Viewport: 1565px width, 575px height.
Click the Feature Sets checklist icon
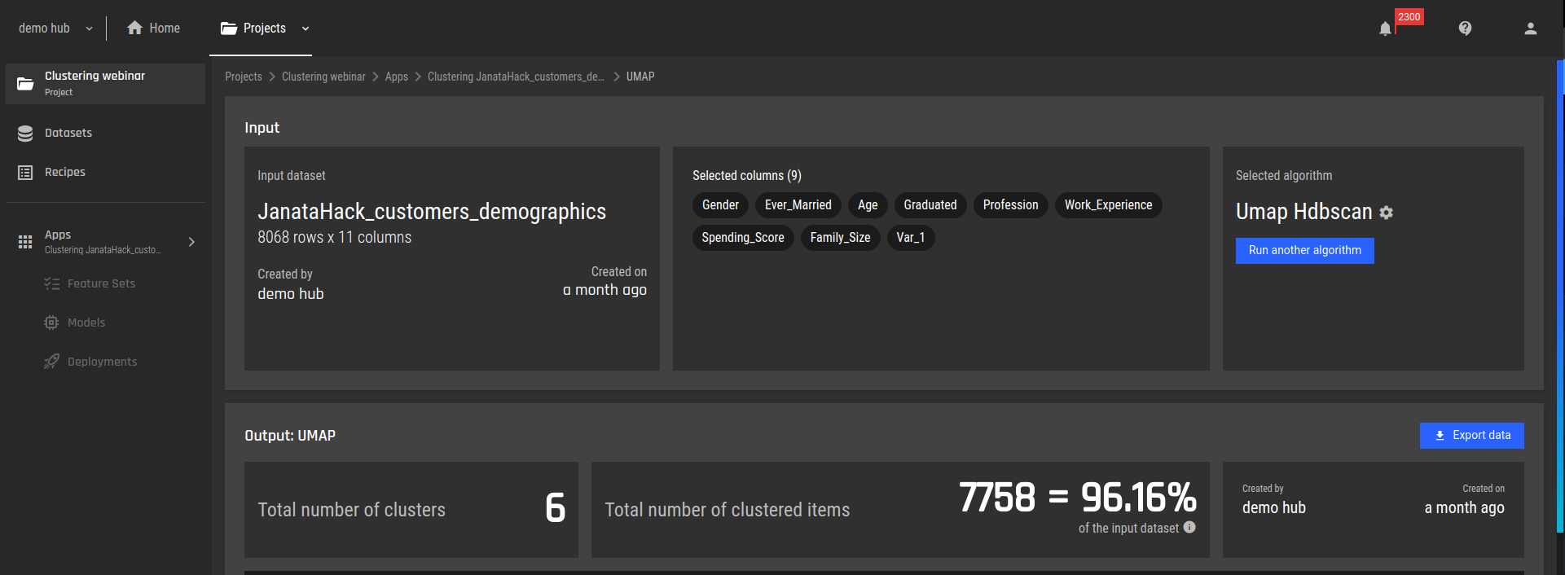tap(51, 283)
